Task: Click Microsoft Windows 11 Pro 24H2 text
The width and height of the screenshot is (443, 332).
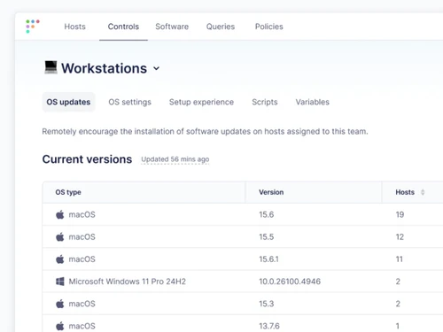Action: [x=128, y=282]
